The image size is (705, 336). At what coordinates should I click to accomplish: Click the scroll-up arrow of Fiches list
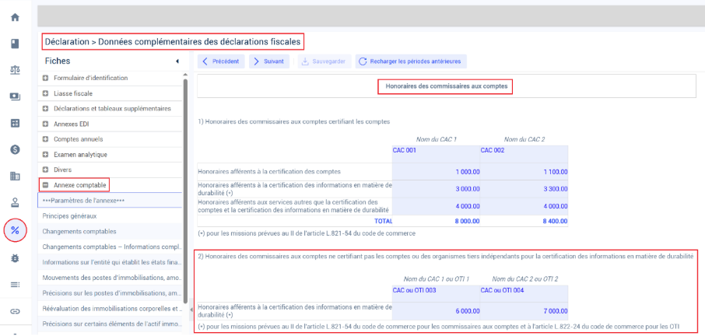click(185, 74)
